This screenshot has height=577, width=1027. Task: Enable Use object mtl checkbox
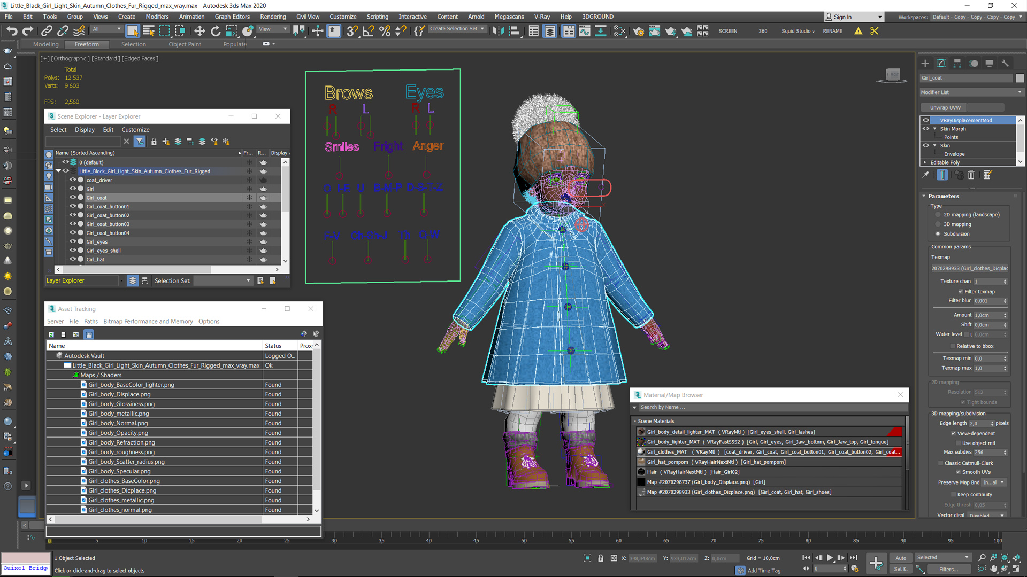click(958, 443)
